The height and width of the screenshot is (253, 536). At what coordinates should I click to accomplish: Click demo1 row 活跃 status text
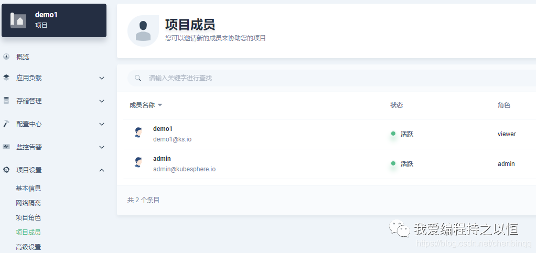(x=407, y=134)
